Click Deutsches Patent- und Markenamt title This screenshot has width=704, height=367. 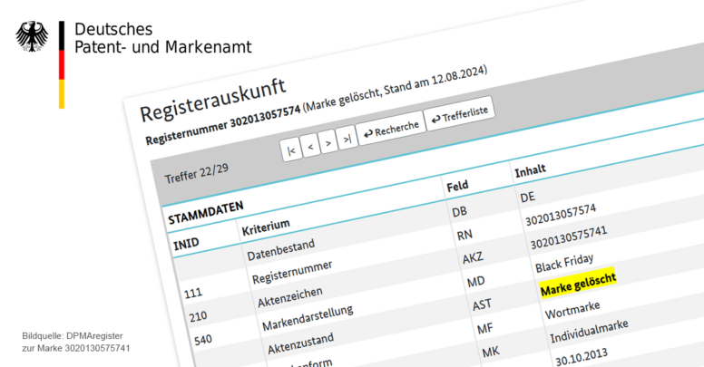(162, 38)
